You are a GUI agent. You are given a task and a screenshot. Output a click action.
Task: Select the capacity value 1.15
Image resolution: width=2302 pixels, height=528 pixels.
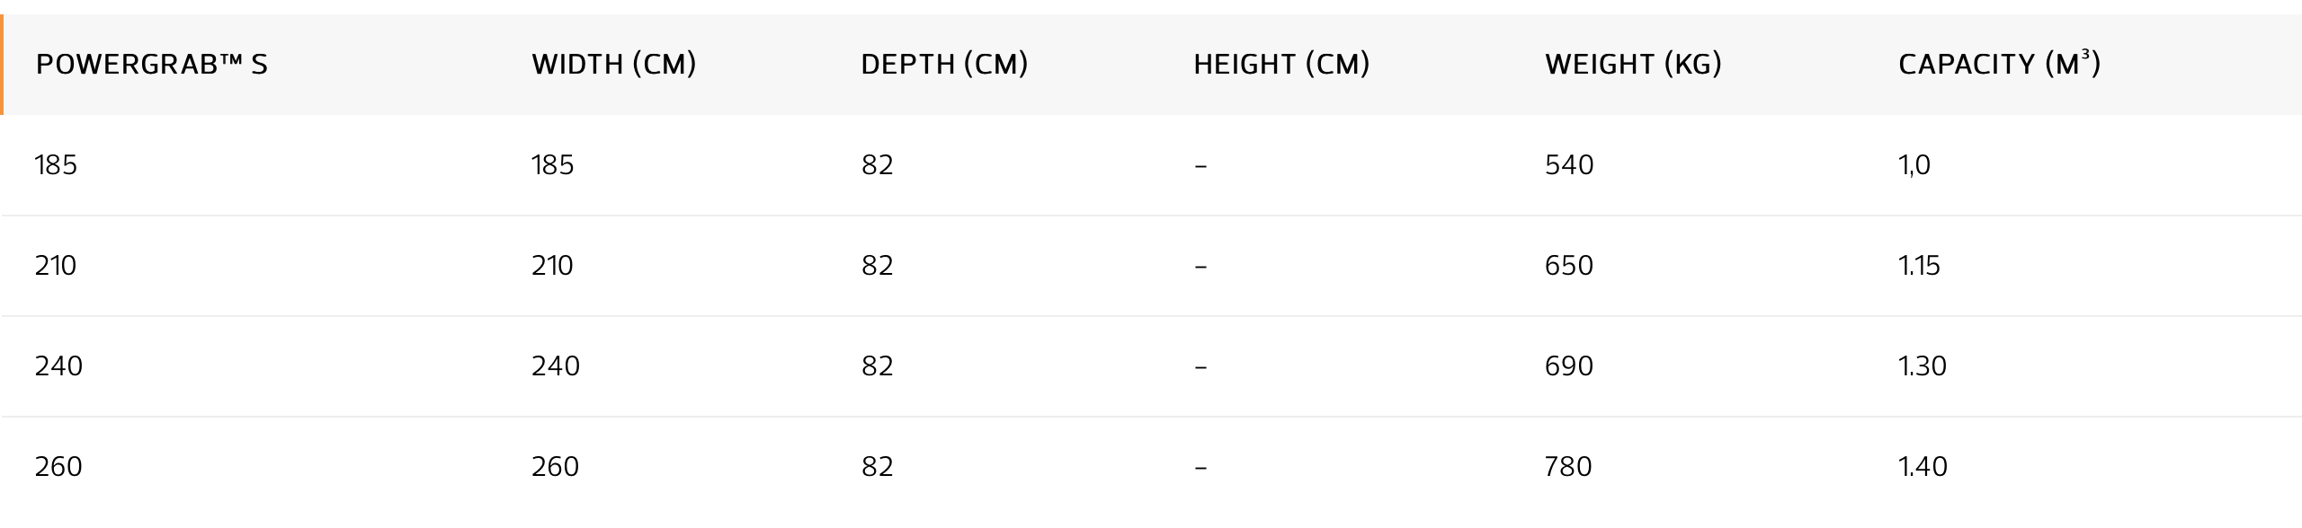point(1919,266)
